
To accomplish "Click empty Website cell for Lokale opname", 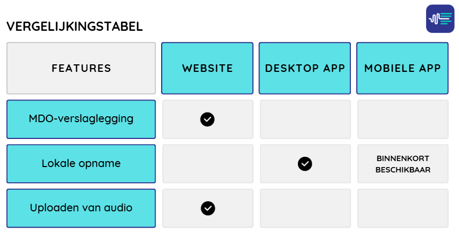I will [208, 163].
